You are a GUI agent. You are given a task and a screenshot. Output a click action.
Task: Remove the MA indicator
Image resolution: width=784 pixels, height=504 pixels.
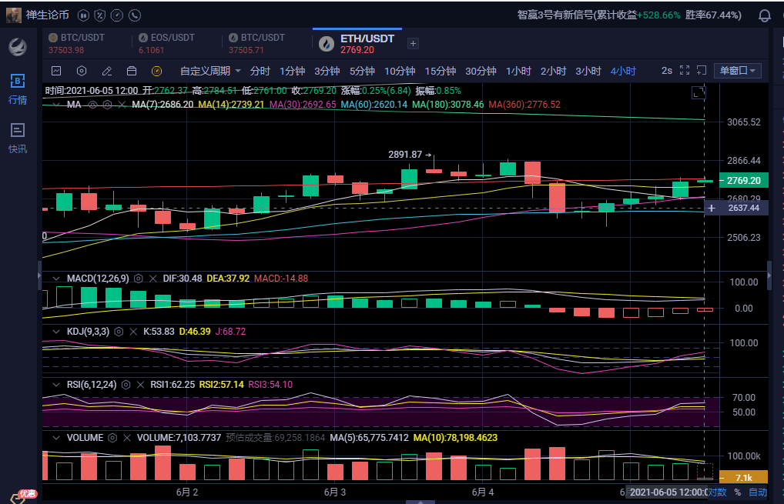122,105
